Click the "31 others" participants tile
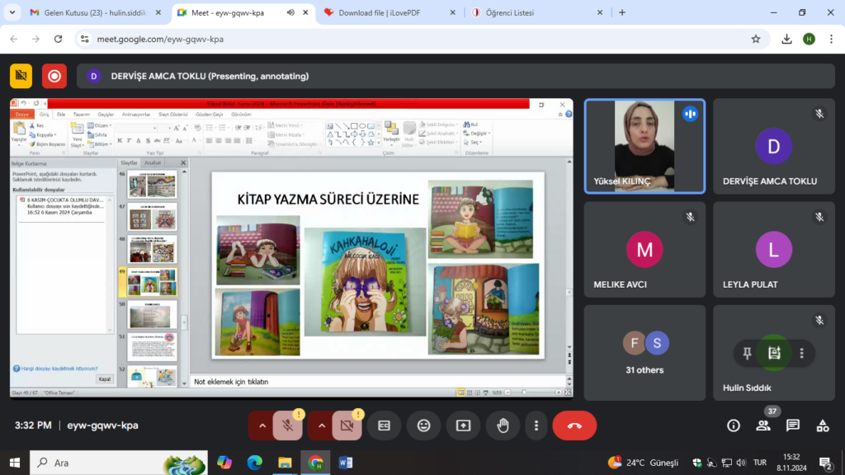The height and width of the screenshot is (475, 845). (x=644, y=353)
